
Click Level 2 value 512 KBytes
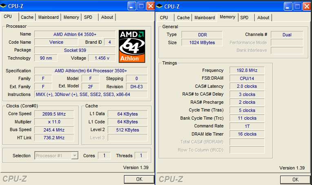[x=128, y=130]
